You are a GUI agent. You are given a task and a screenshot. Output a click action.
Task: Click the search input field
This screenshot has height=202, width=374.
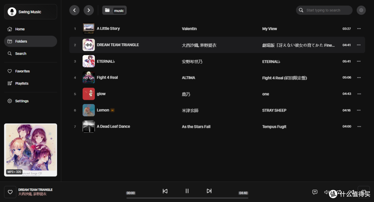pos(324,10)
